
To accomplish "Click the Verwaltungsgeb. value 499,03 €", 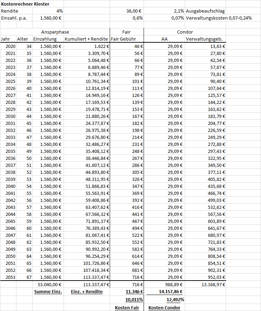I will (x=205, y=200).
